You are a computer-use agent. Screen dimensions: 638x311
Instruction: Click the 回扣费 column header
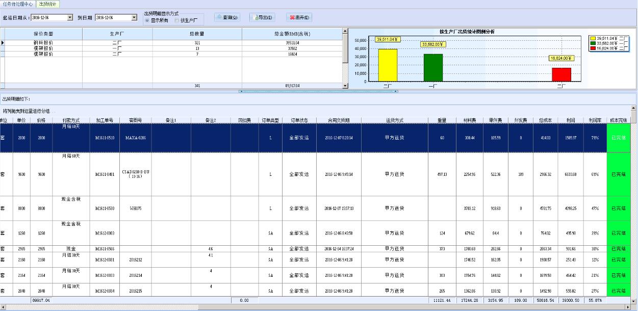(x=244, y=120)
